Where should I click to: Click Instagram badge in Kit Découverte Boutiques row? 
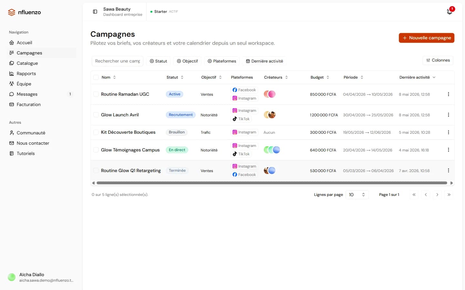[244, 132]
